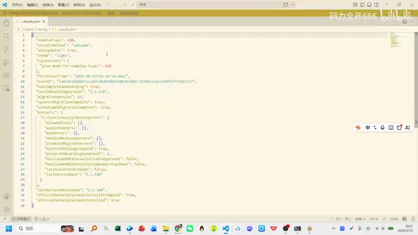Toggle the bottom panel
This screenshot has height=235, width=418.
(x=369, y=5)
